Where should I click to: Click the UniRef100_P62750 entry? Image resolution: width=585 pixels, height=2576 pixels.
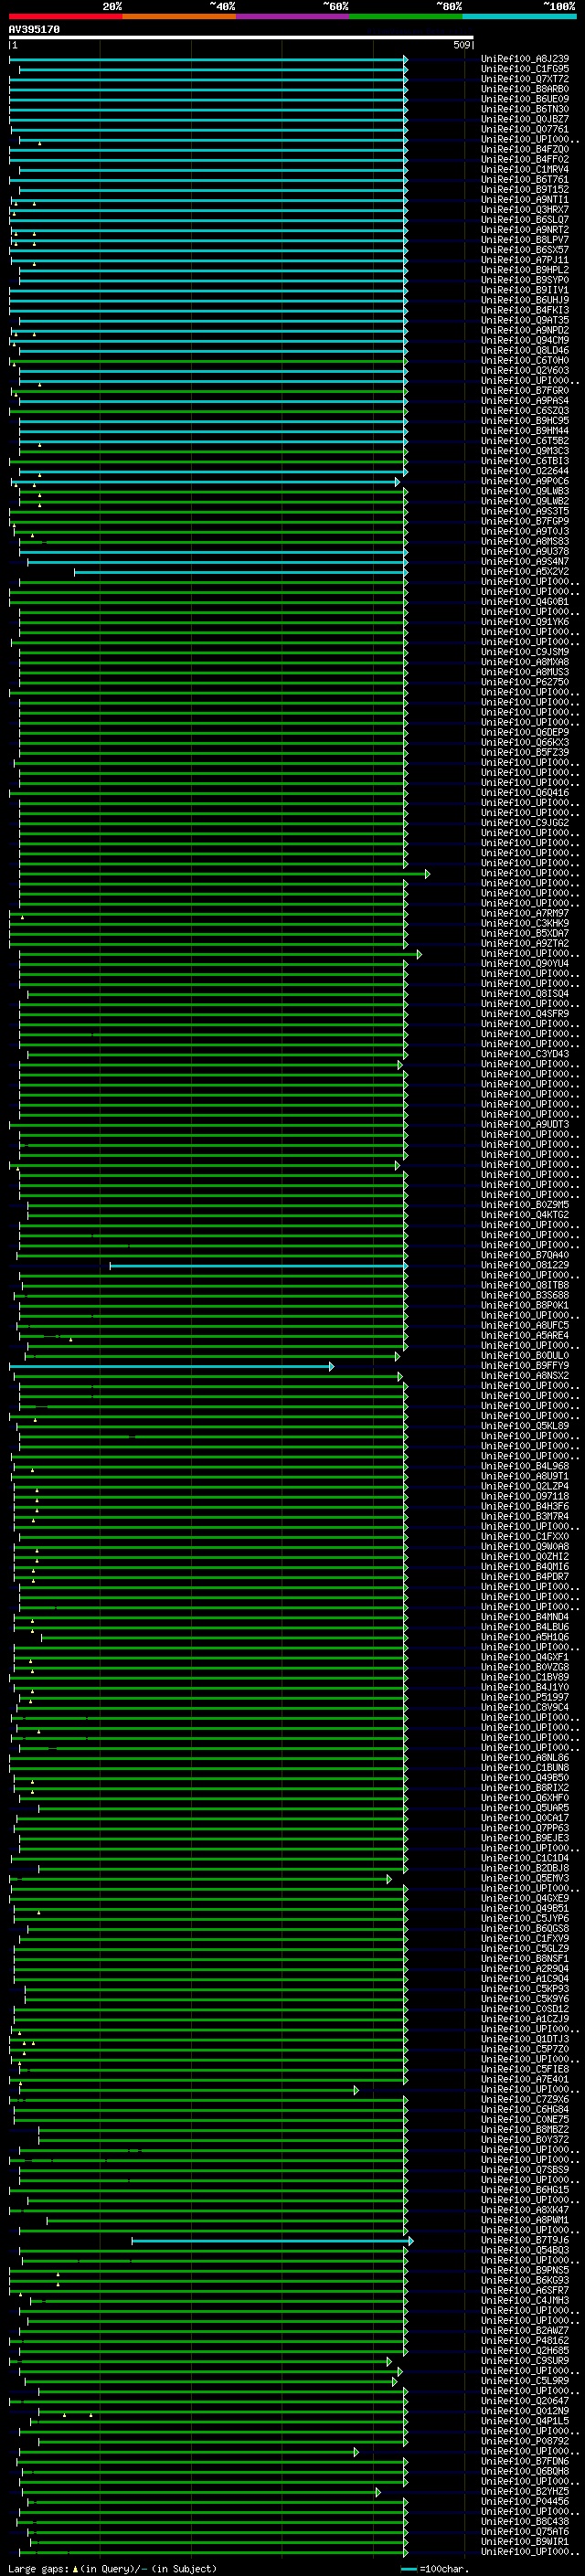pos(525,682)
